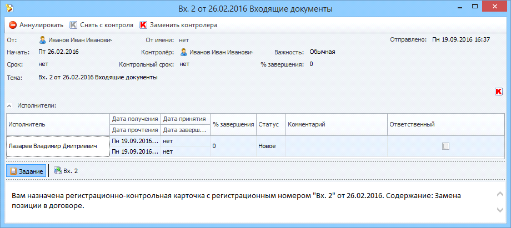
Task: Click red K control icon above executors table
Action: click(x=499, y=92)
